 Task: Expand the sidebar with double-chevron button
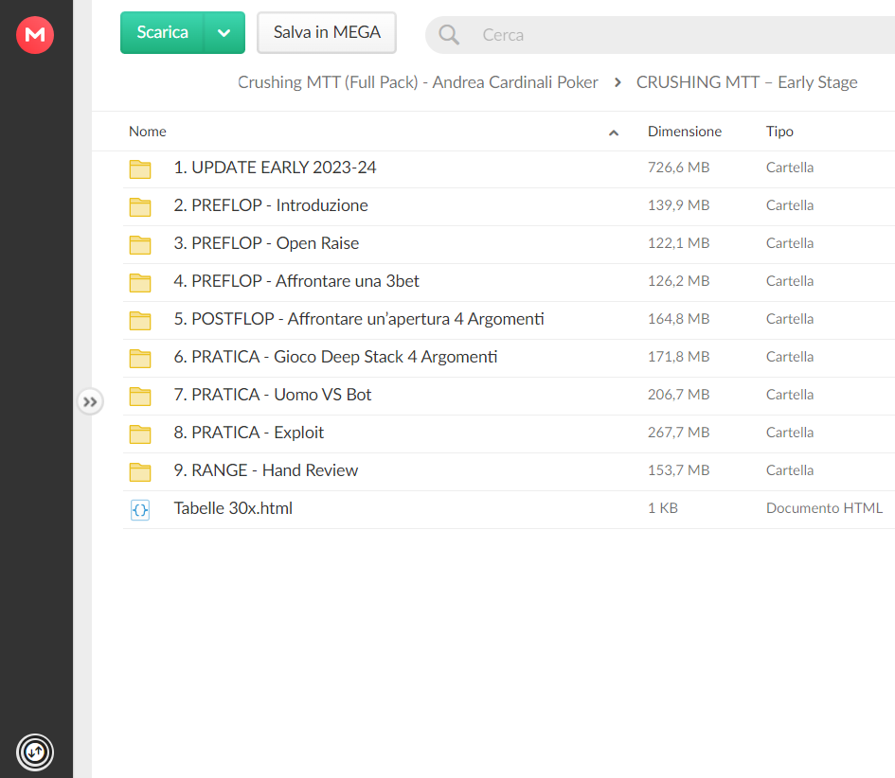click(90, 402)
